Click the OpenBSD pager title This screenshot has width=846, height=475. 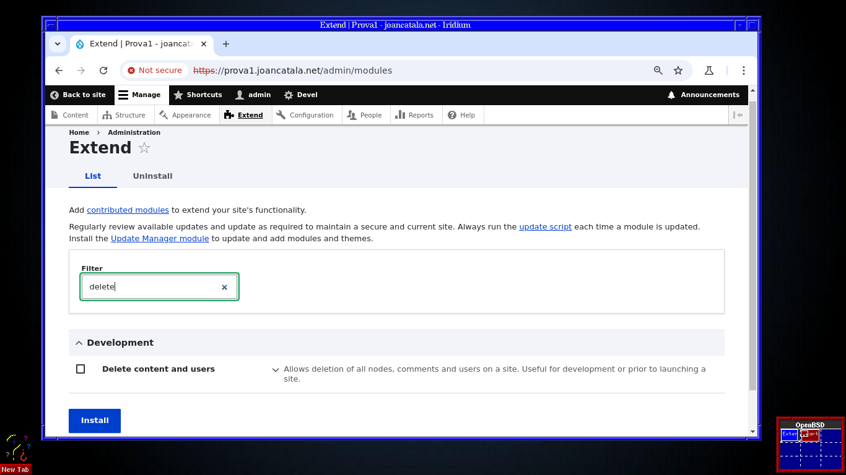coord(810,425)
